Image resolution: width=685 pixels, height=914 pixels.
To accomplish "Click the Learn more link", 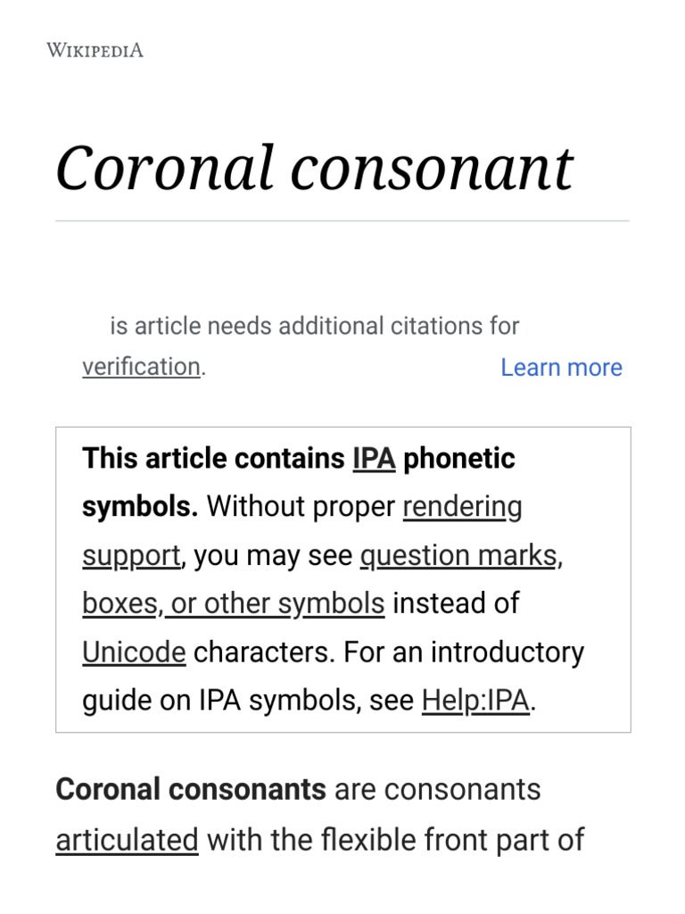I will point(561,367).
